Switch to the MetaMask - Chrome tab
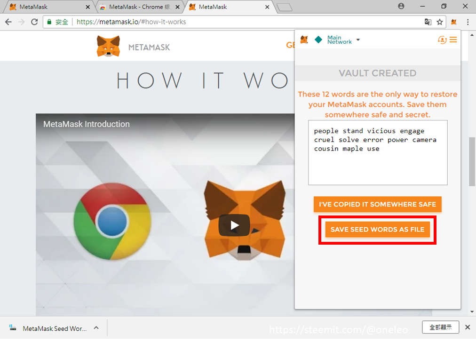The width and height of the screenshot is (476, 343). (140, 7)
